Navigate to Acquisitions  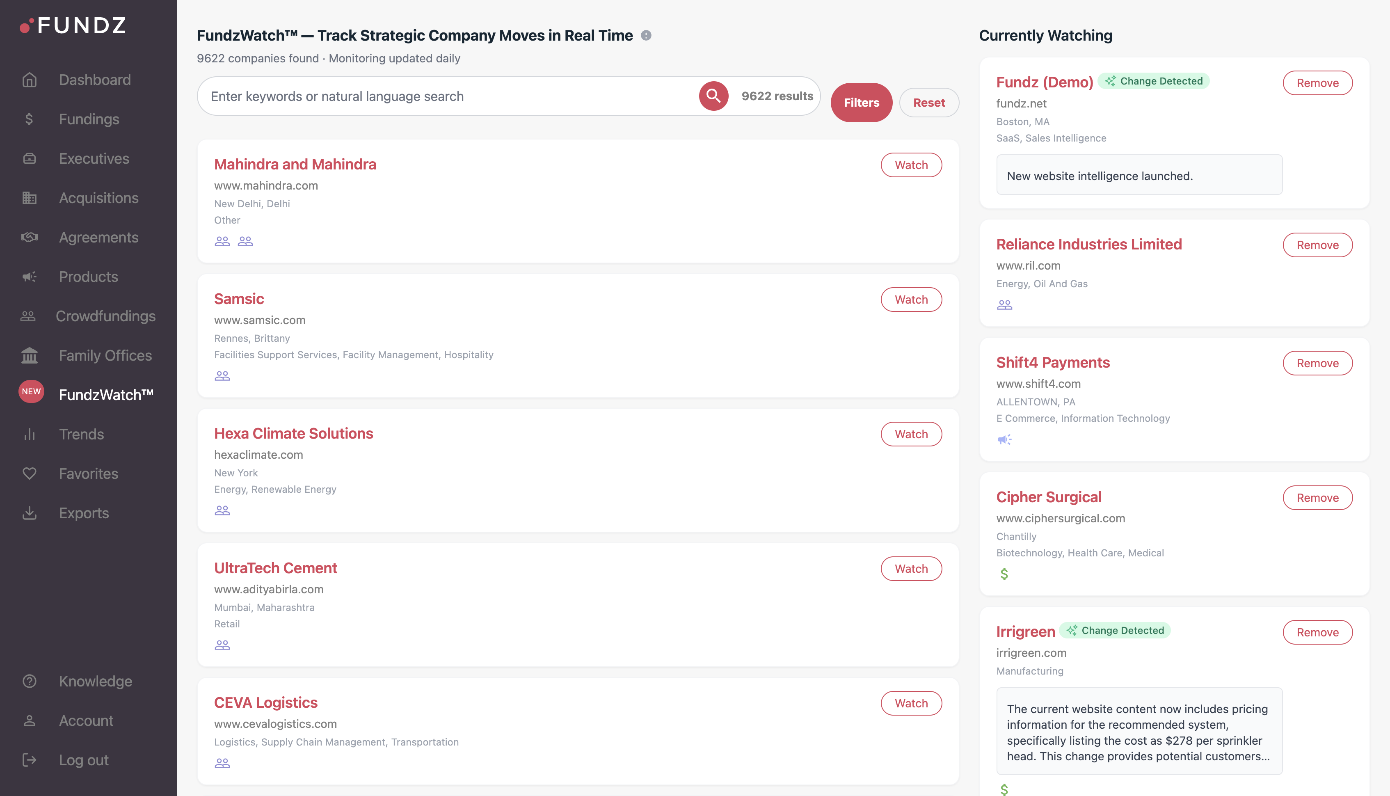pos(99,198)
